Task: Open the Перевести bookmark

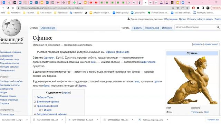Action: pyautogui.click(x=76, y=13)
